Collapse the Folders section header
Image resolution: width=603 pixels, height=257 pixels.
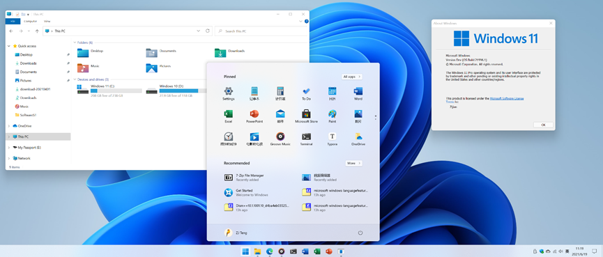(75, 42)
